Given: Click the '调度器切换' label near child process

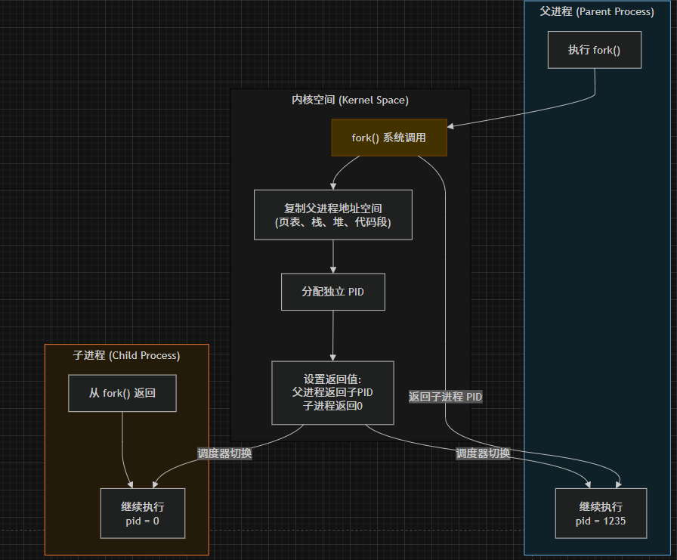Looking at the screenshot, I should 224,453.
